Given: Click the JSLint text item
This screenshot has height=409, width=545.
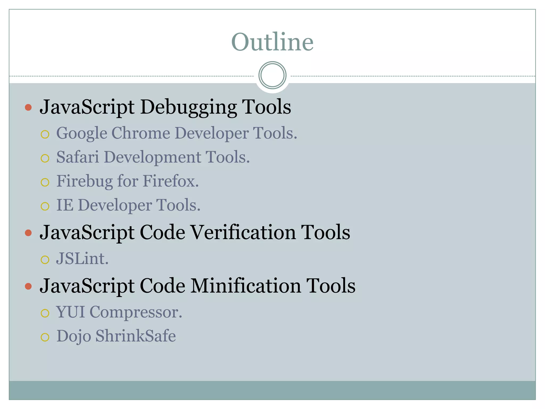Looking at the screenshot, I should [82, 259].
